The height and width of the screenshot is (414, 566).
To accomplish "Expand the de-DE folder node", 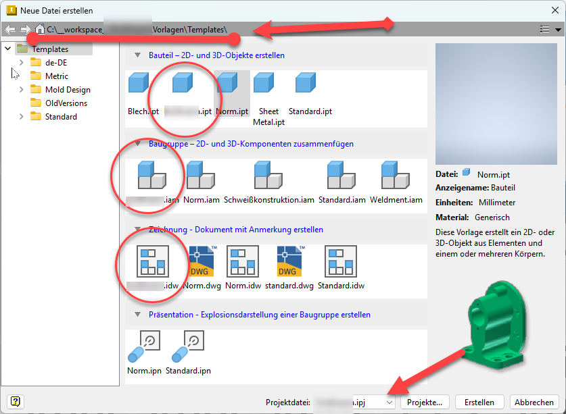I will tap(21, 62).
